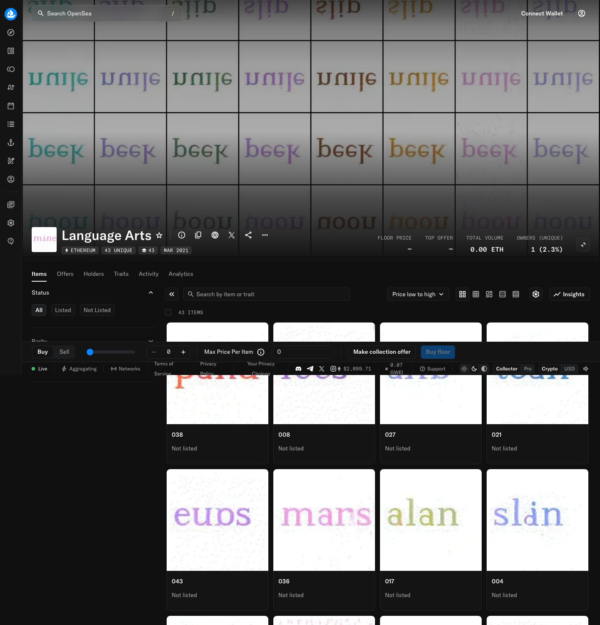This screenshot has height=625, width=600.
Task: Open the Discord link in the footer
Action: click(x=298, y=369)
